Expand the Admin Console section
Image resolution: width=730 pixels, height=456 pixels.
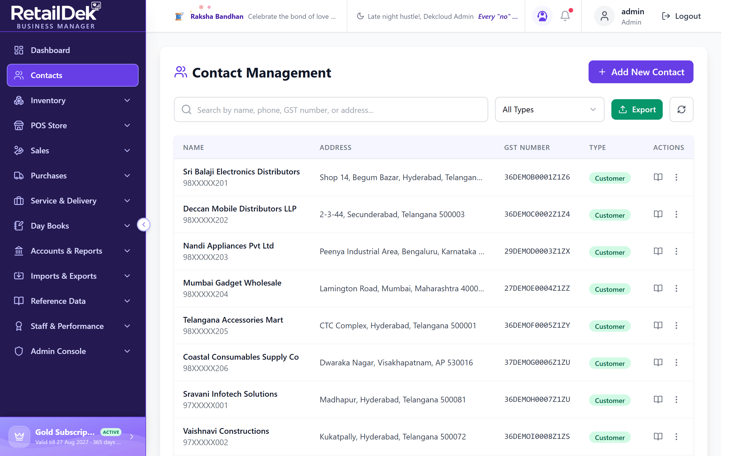pyautogui.click(x=73, y=351)
